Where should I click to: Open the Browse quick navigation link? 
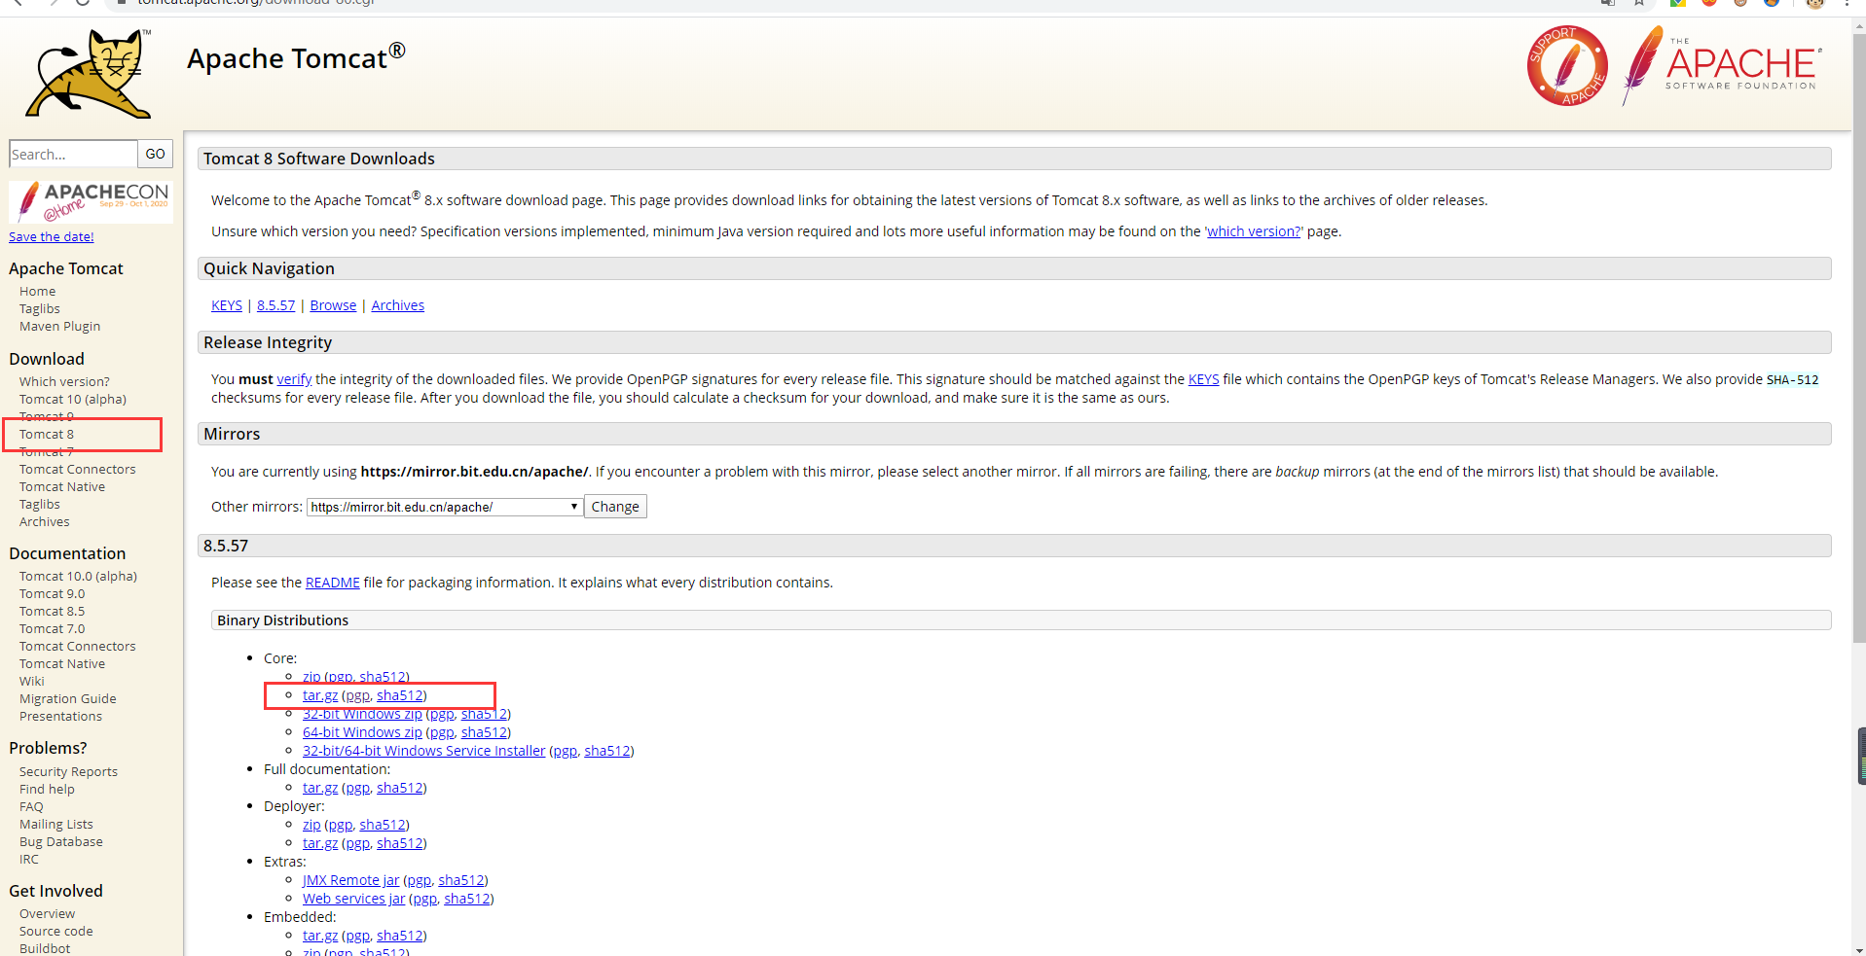click(333, 305)
